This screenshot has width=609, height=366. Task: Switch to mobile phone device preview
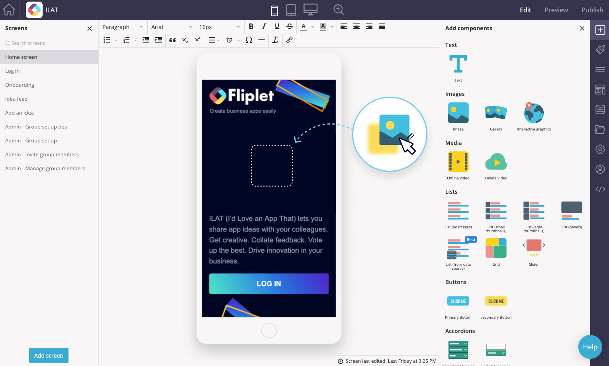tap(274, 10)
